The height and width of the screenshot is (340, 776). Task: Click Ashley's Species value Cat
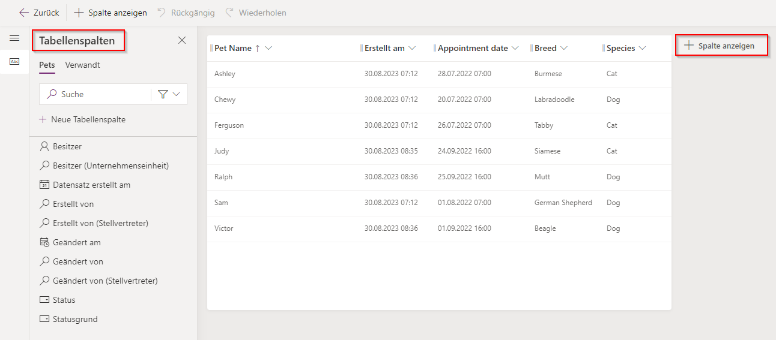pos(612,74)
